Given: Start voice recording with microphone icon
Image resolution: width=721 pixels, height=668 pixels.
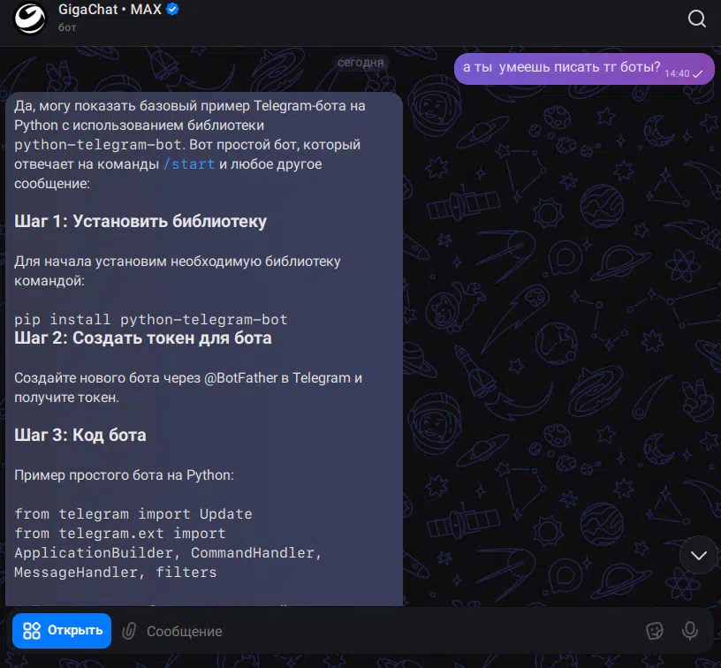Looking at the screenshot, I should (x=690, y=631).
